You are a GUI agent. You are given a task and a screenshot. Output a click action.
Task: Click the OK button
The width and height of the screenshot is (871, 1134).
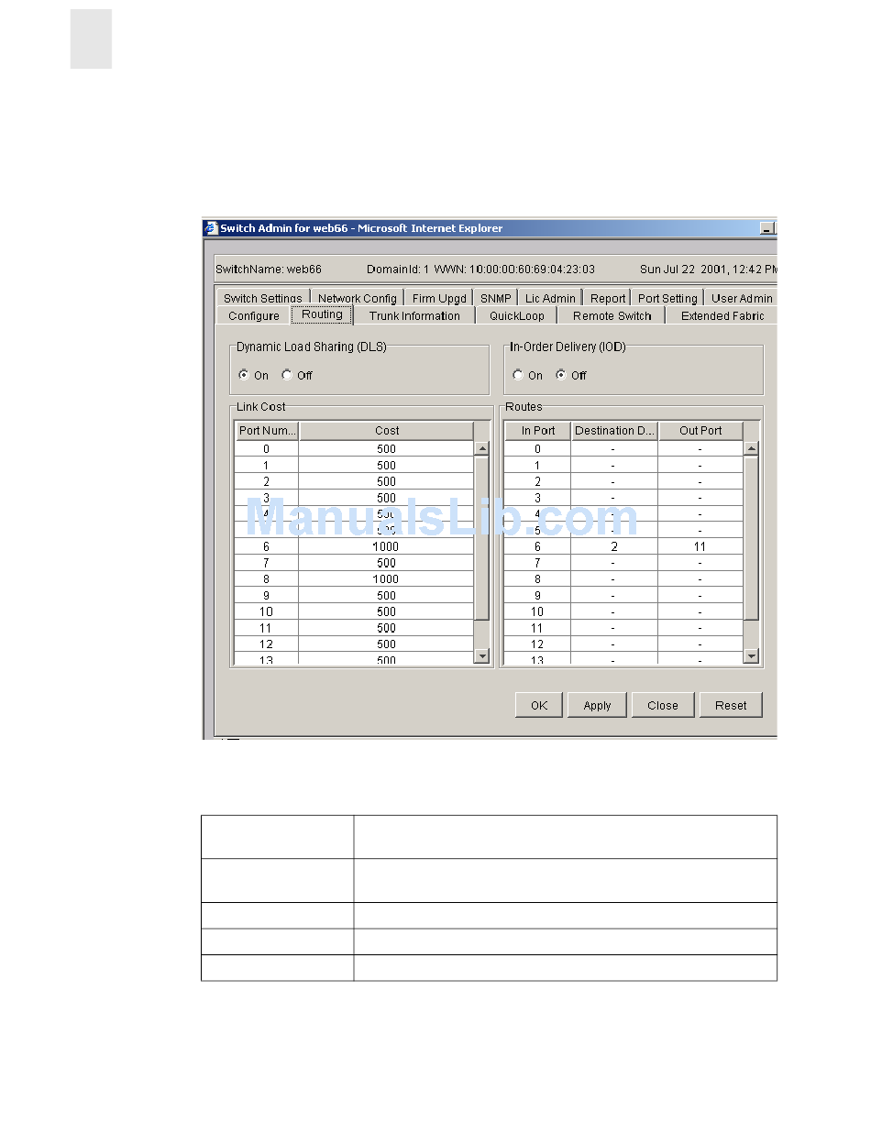tap(539, 705)
